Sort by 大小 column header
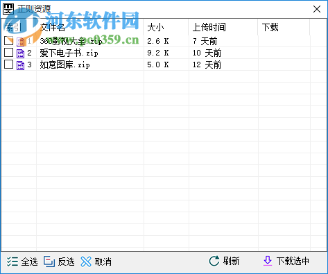Viewport: 328px width, 274px height. (x=166, y=27)
